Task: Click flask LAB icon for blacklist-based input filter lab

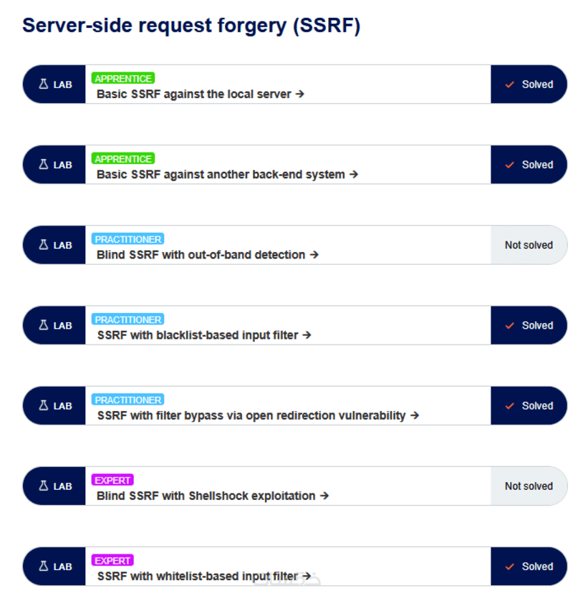Action: pos(43,325)
